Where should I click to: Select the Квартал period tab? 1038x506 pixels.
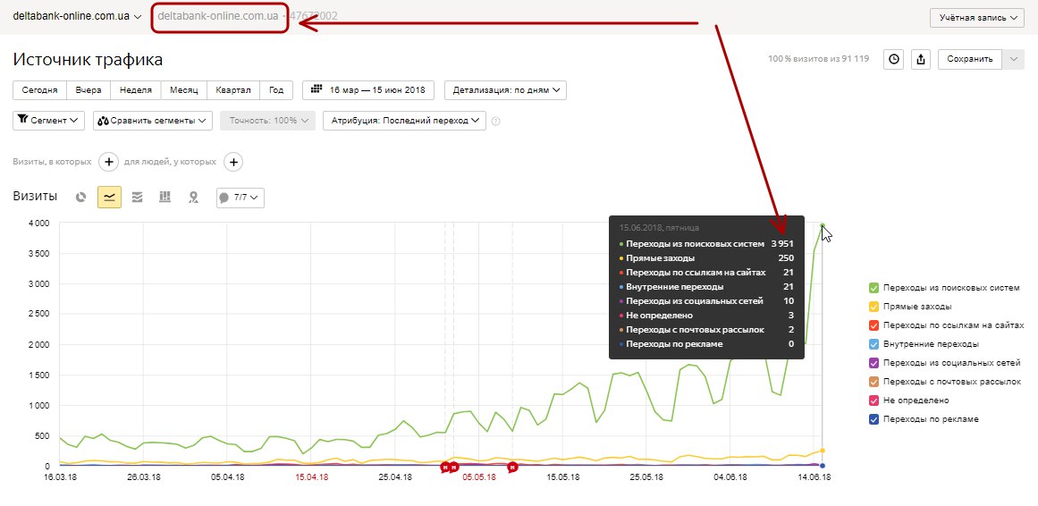pos(233,90)
